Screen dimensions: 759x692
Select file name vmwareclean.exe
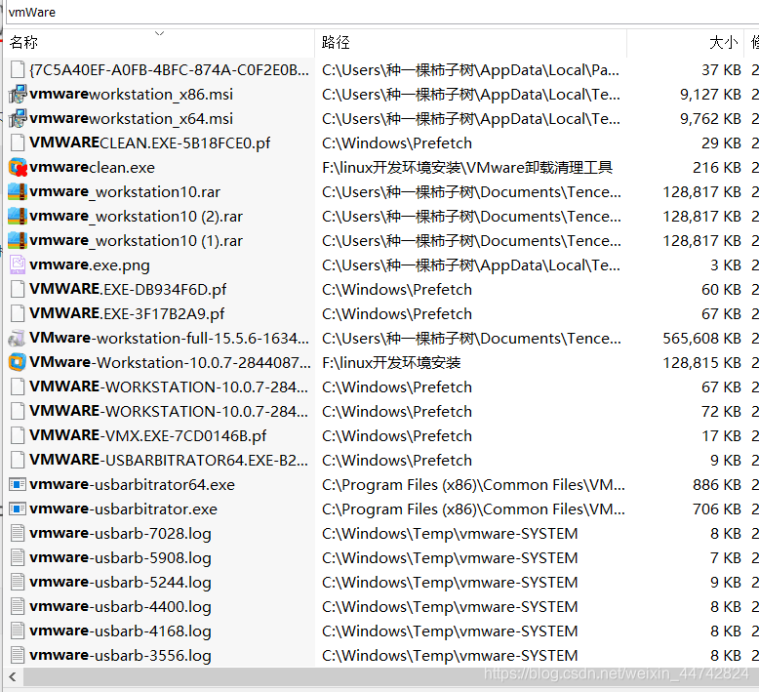point(92,167)
